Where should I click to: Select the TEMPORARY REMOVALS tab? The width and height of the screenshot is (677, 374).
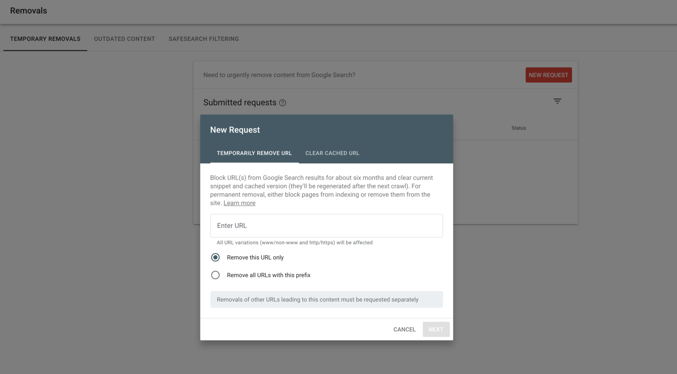[x=45, y=39]
